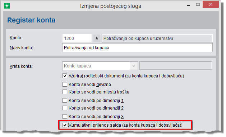Select the Potraživanja od kupaca u tuzemstvu field
The width and height of the screenshot is (226, 137).
point(157,39)
